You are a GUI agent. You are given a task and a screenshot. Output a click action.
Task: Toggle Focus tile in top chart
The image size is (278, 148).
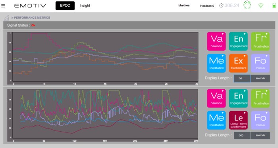(260, 63)
